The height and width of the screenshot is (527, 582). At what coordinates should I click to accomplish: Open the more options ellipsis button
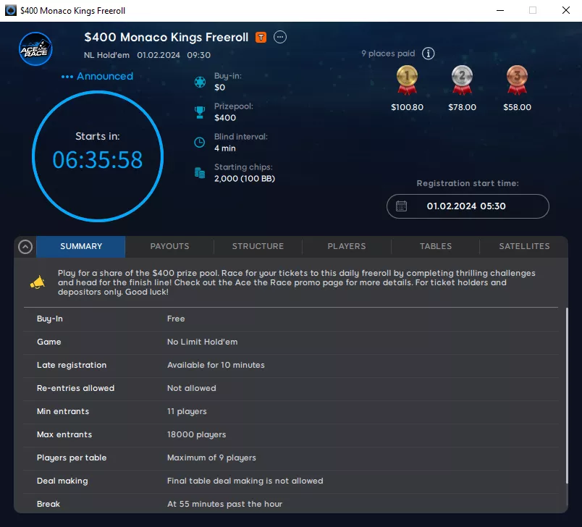tap(280, 37)
